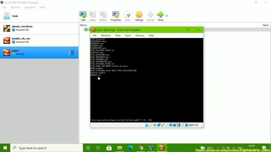
Task: Click inside the node1 VM terminal screen
Action: pyautogui.click(x=147, y=80)
